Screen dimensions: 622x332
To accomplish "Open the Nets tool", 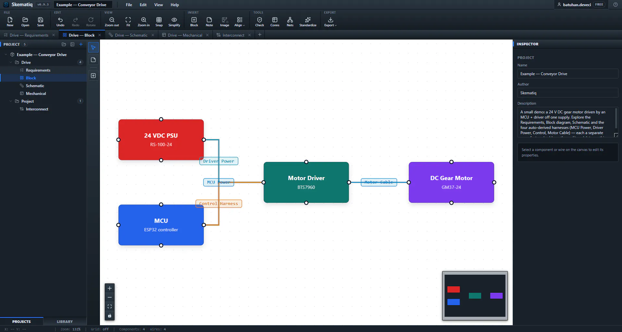I will (x=290, y=22).
